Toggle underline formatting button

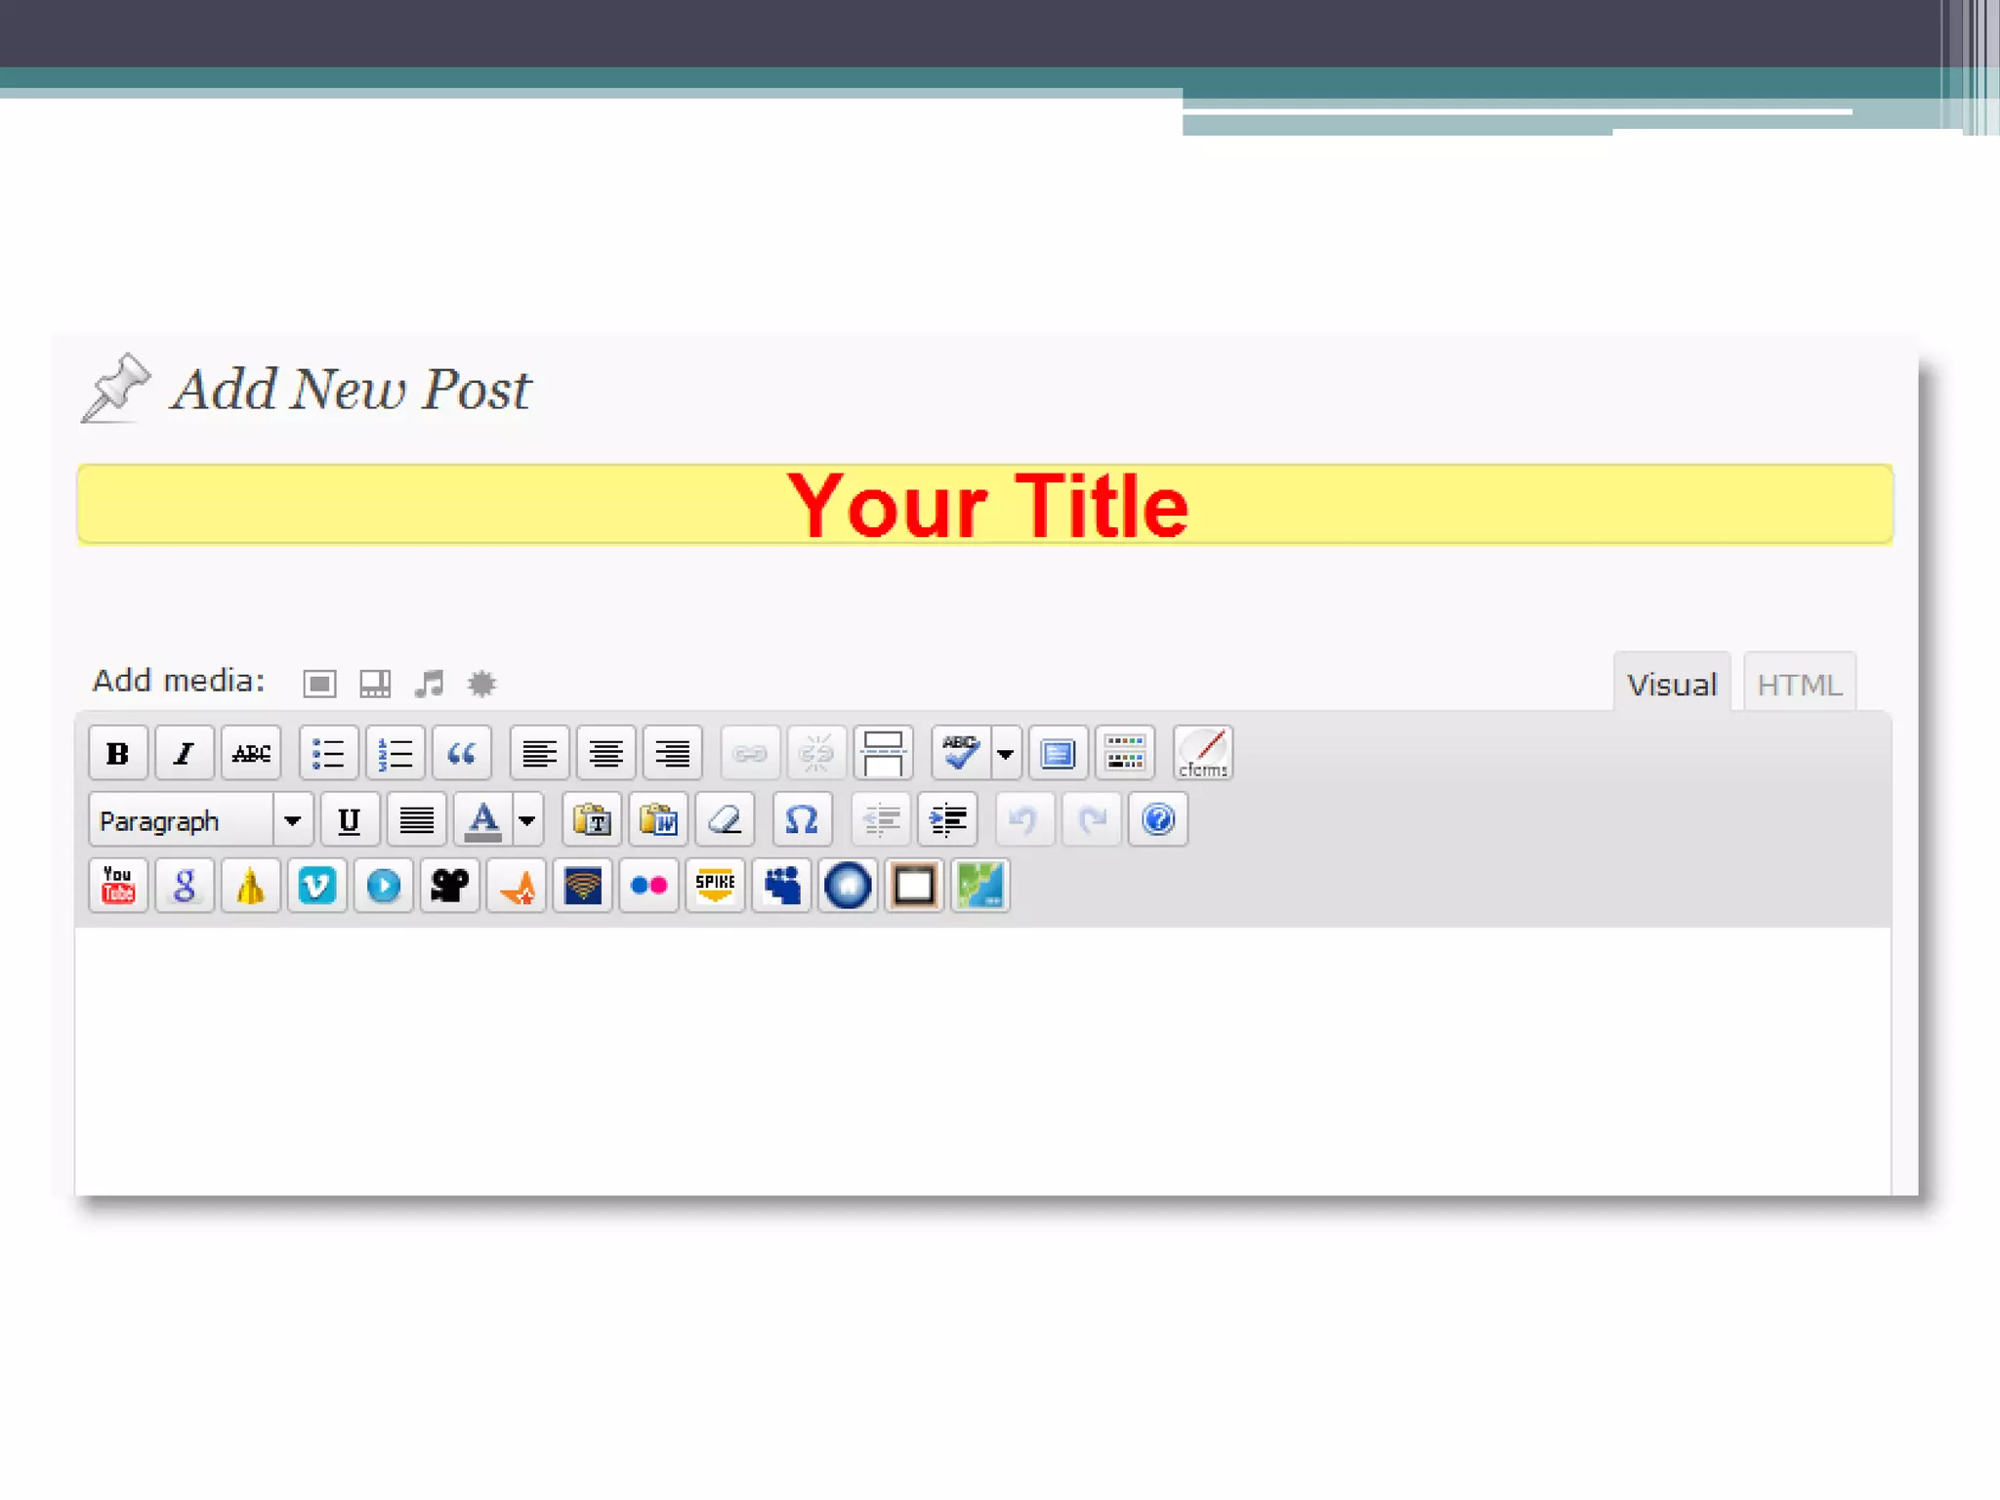coord(349,819)
